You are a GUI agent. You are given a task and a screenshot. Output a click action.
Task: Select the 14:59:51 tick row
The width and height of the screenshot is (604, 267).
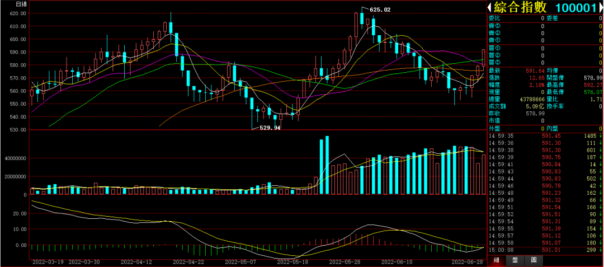pyautogui.click(x=545, y=207)
